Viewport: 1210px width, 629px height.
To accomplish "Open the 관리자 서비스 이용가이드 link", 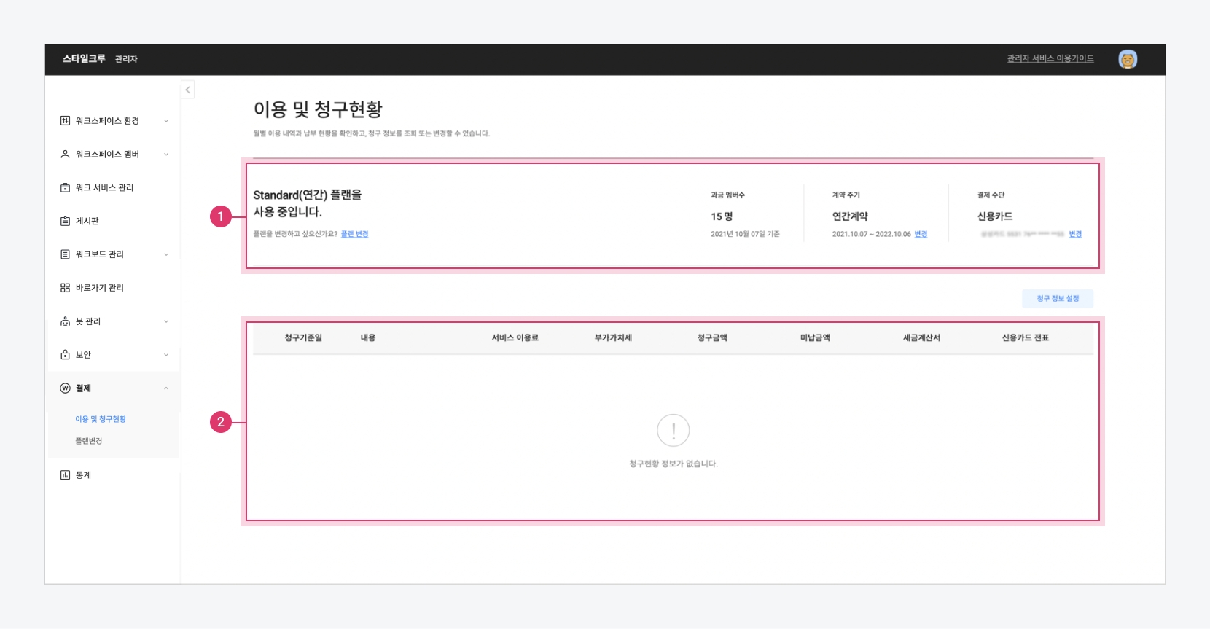I will point(1050,59).
